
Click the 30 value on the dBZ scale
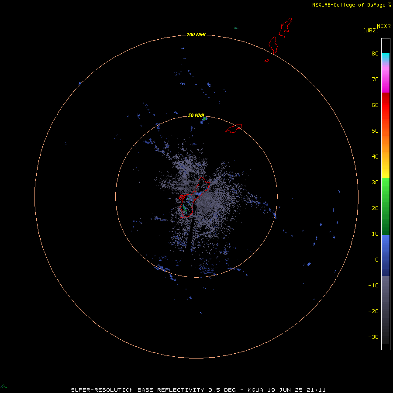[375, 182]
